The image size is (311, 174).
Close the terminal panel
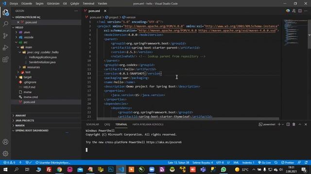tap(306, 124)
